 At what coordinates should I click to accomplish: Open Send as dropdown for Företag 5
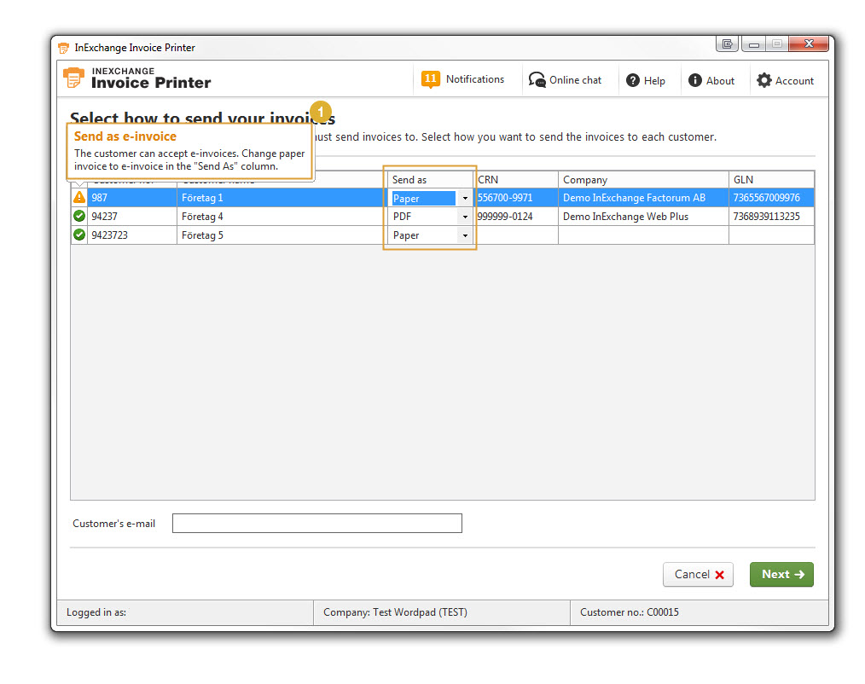465,235
